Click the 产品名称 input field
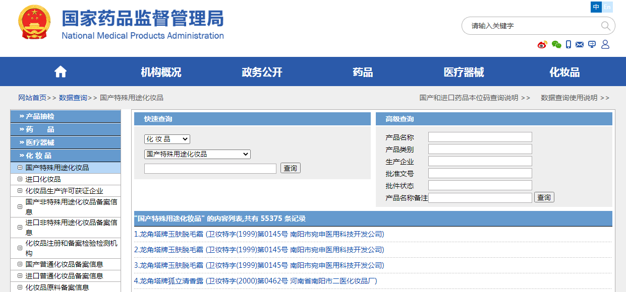Screen dimensions: 626x292 coord(480,136)
